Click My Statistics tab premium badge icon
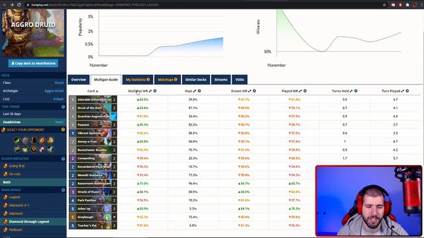The width and height of the screenshot is (424, 238). (x=148, y=79)
